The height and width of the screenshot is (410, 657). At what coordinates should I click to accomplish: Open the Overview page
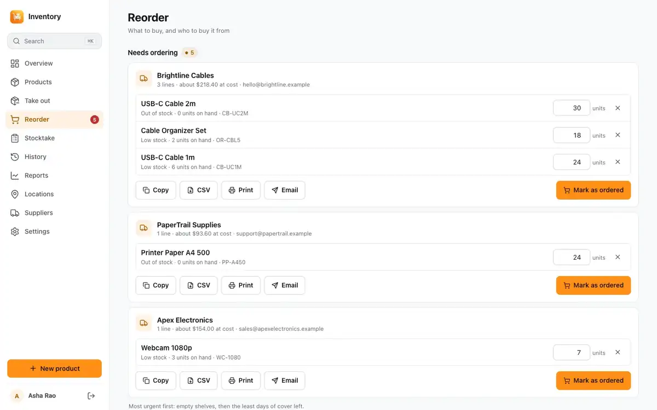click(x=54, y=63)
